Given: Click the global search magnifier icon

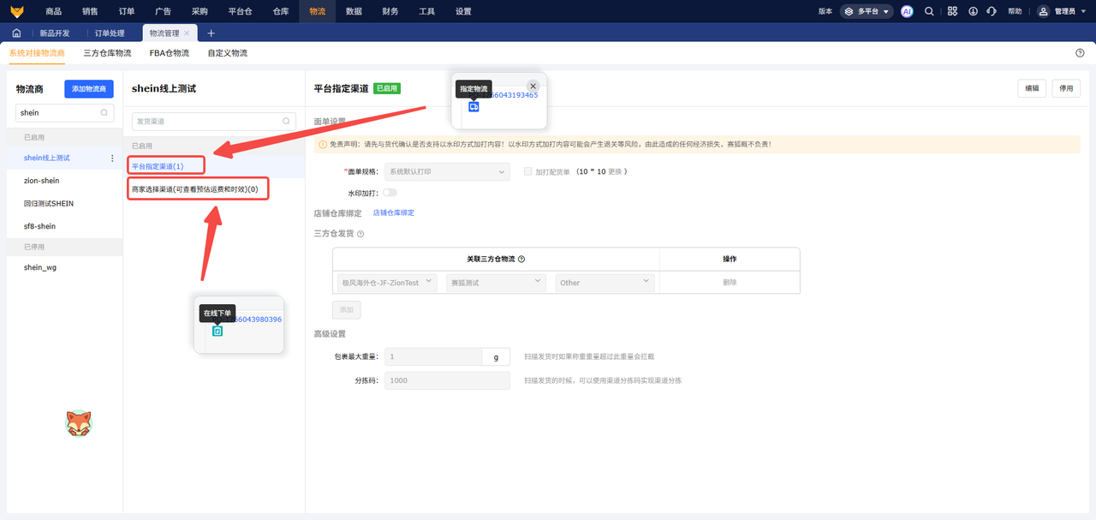Looking at the screenshot, I should click(x=929, y=11).
